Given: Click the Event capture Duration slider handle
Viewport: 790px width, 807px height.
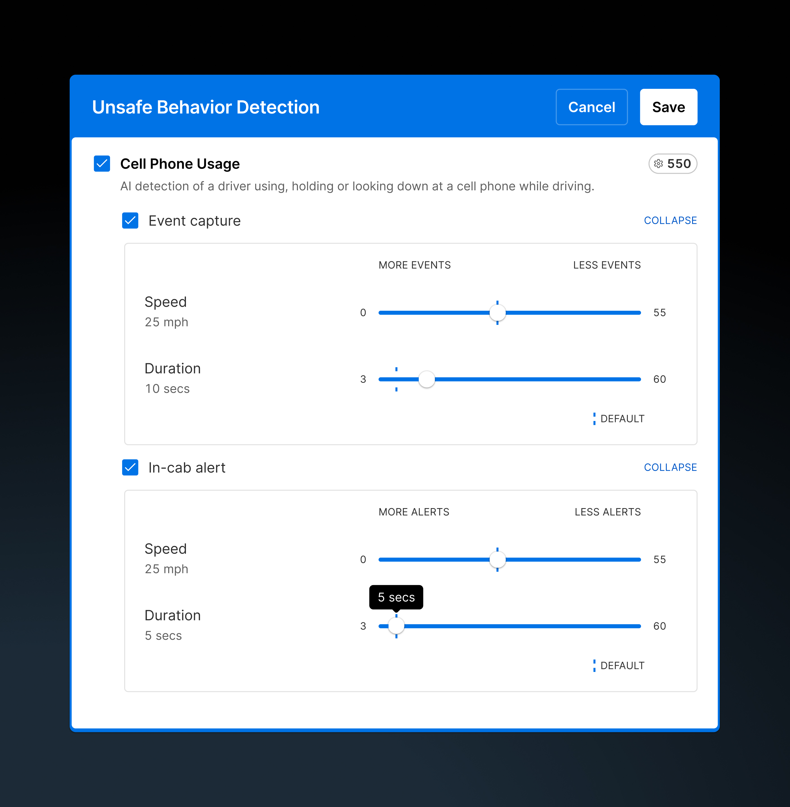Looking at the screenshot, I should (x=427, y=379).
